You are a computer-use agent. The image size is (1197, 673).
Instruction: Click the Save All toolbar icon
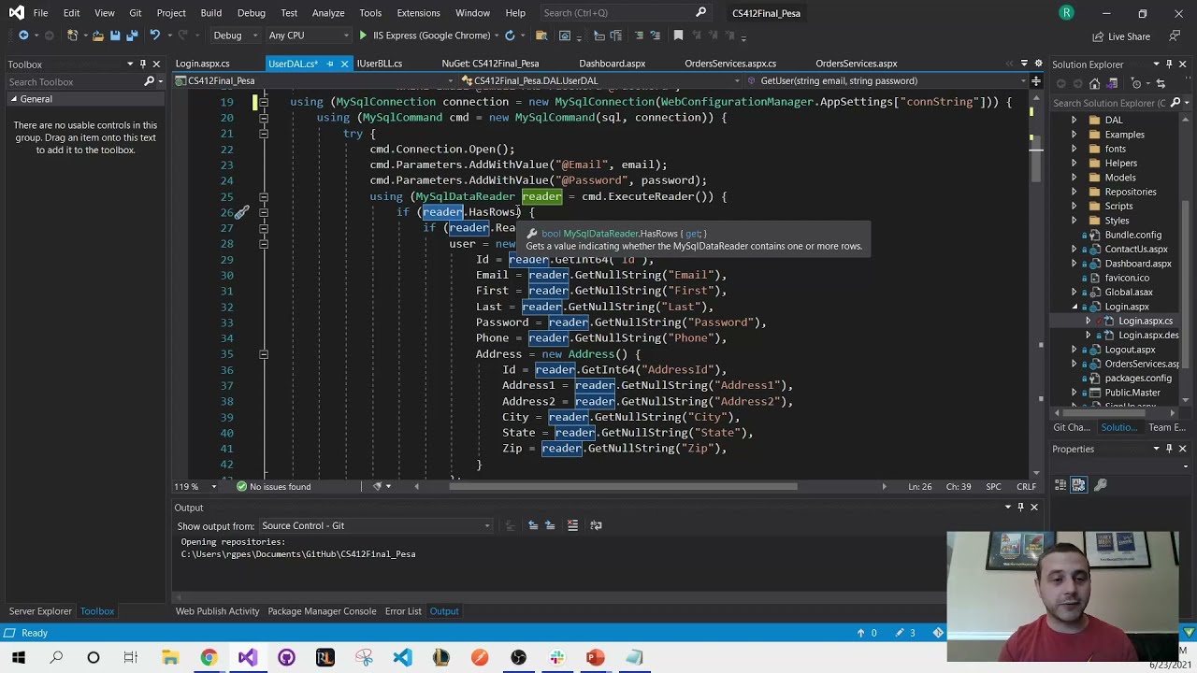click(x=132, y=36)
